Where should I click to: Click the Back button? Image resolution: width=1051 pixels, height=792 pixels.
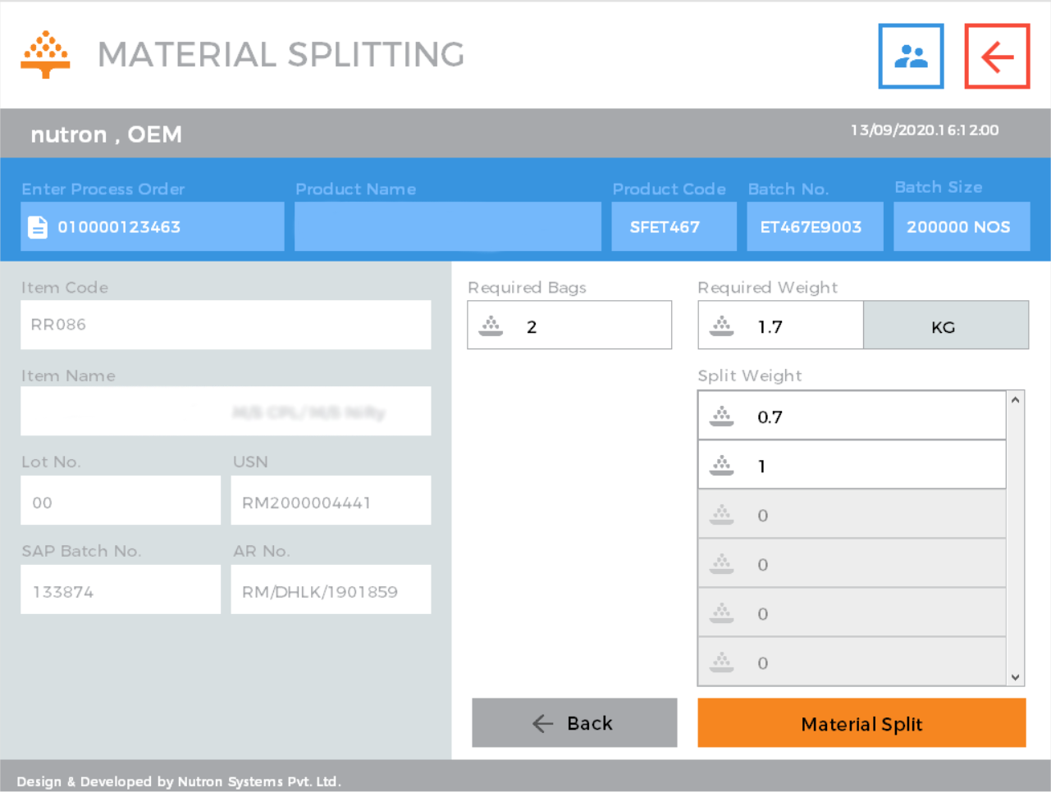coord(573,722)
